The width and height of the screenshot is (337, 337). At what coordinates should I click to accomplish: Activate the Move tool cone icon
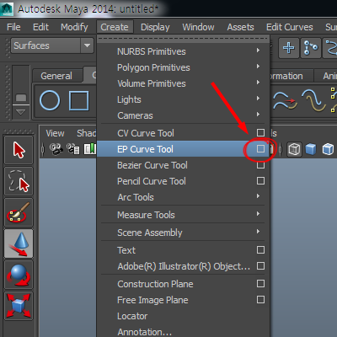click(19, 243)
